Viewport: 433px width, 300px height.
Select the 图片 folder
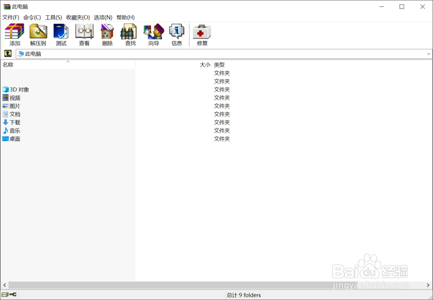click(x=11, y=106)
